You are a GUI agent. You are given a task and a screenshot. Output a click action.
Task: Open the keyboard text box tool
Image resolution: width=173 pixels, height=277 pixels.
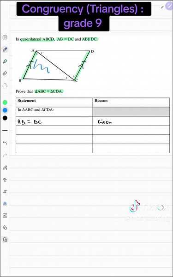(x=5, y=37)
